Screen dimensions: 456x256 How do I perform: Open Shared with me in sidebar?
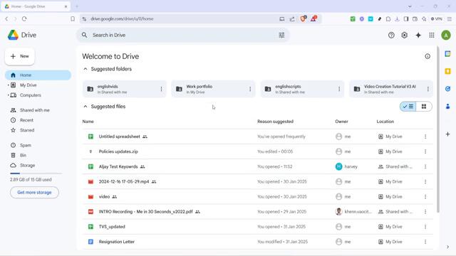click(x=38, y=110)
